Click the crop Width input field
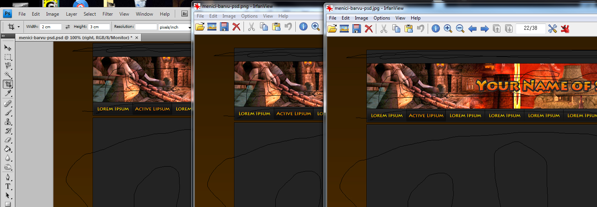The width and height of the screenshot is (597, 207). coord(50,27)
